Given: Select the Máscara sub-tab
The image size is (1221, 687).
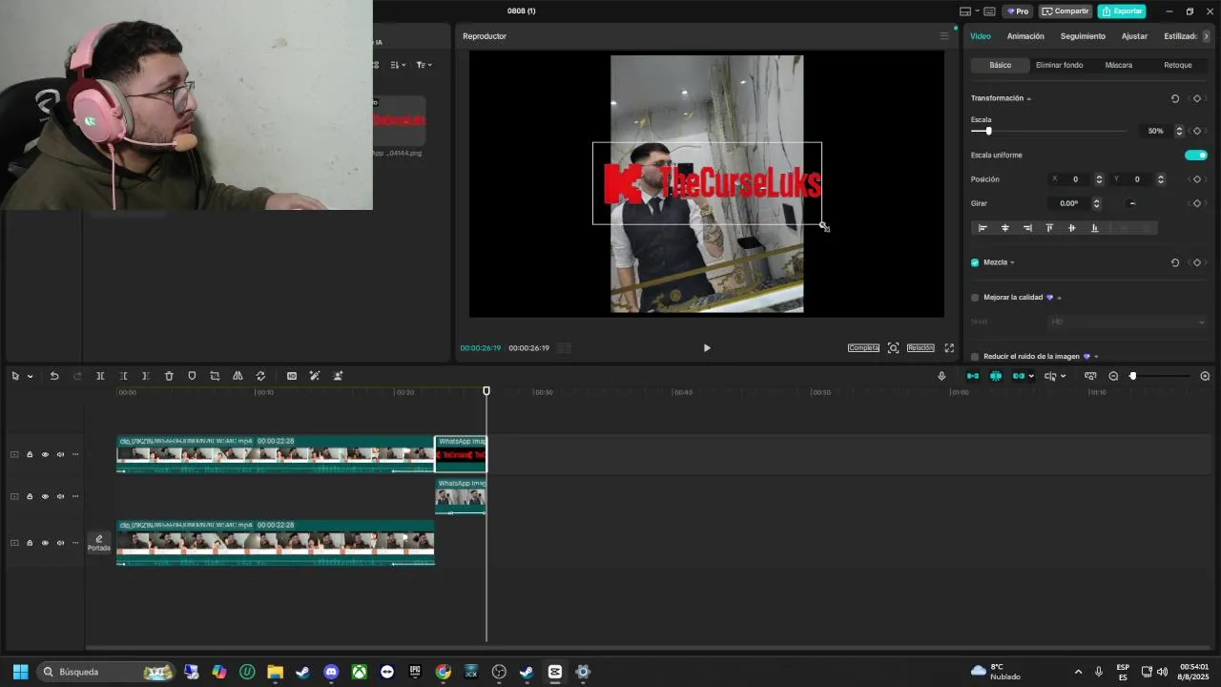Looking at the screenshot, I should [x=1118, y=65].
